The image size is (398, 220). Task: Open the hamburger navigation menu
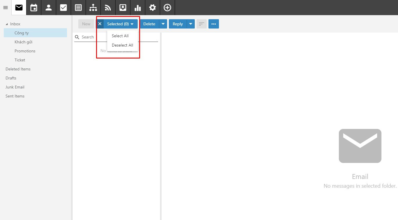coord(6,8)
